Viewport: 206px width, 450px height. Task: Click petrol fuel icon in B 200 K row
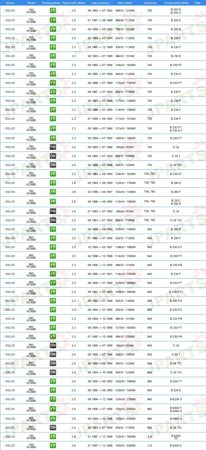tap(53, 29)
